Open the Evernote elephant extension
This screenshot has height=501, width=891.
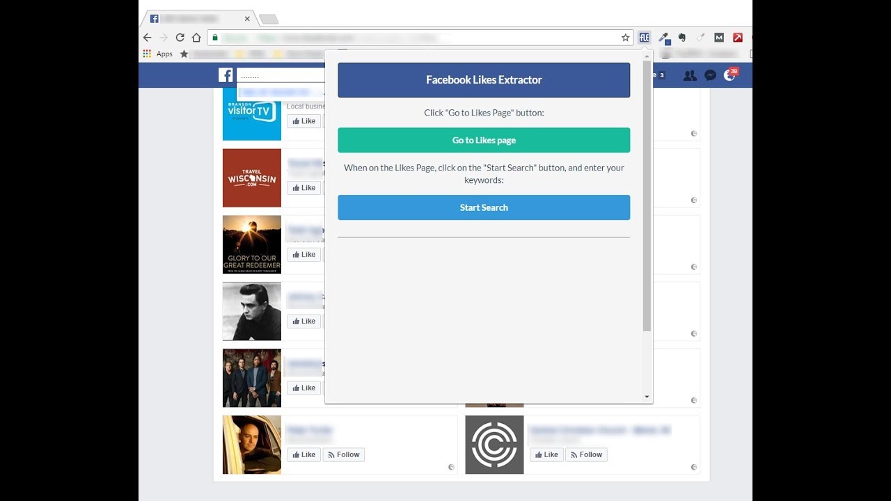[x=682, y=38]
